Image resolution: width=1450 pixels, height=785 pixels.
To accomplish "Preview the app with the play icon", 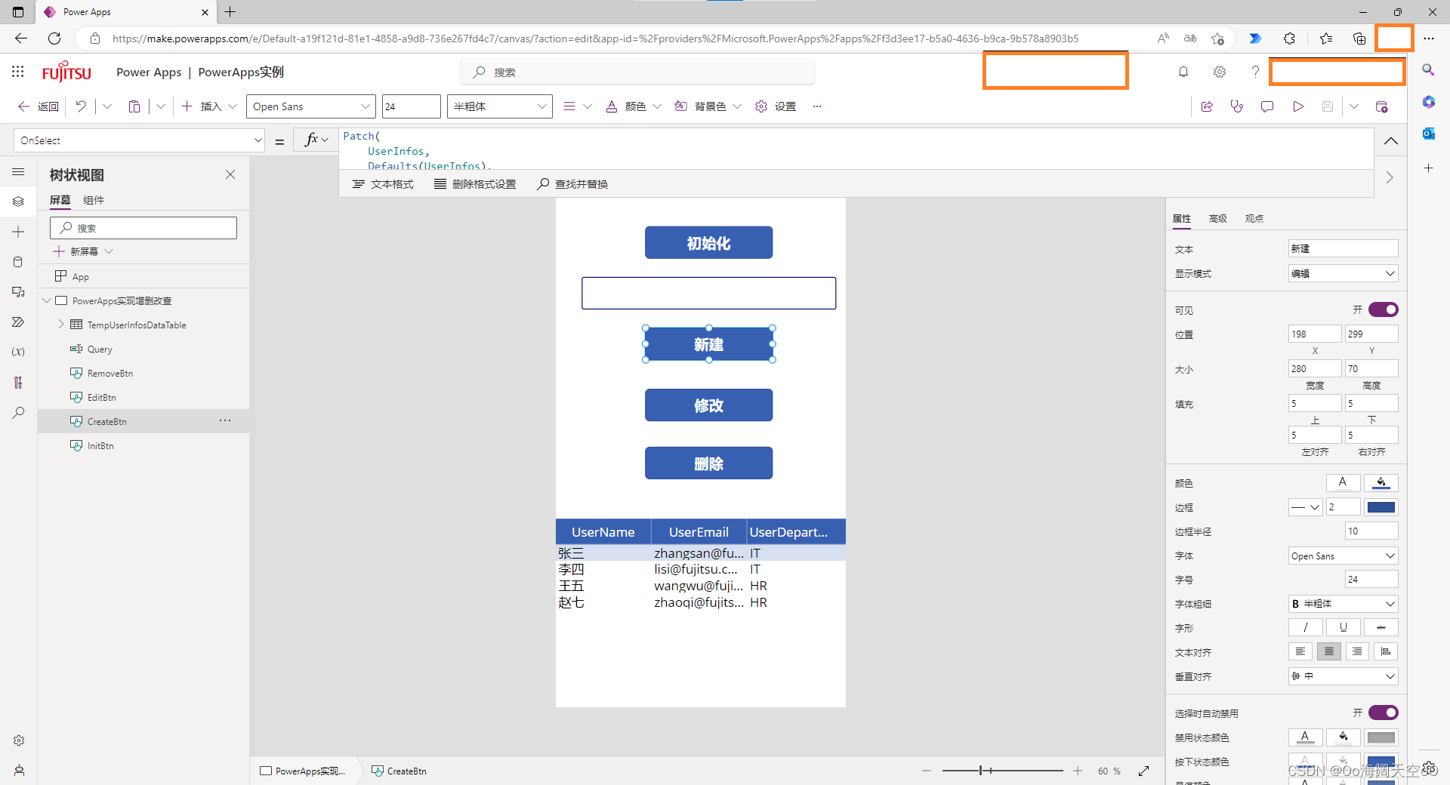I will pyautogui.click(x=1298, y=106).
